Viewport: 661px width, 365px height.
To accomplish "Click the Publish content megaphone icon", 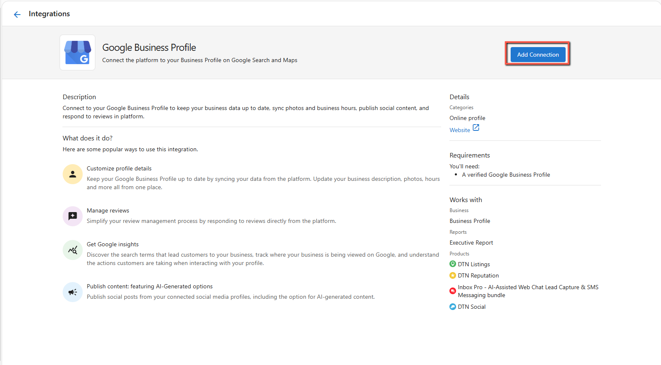I will pos(72,292).
